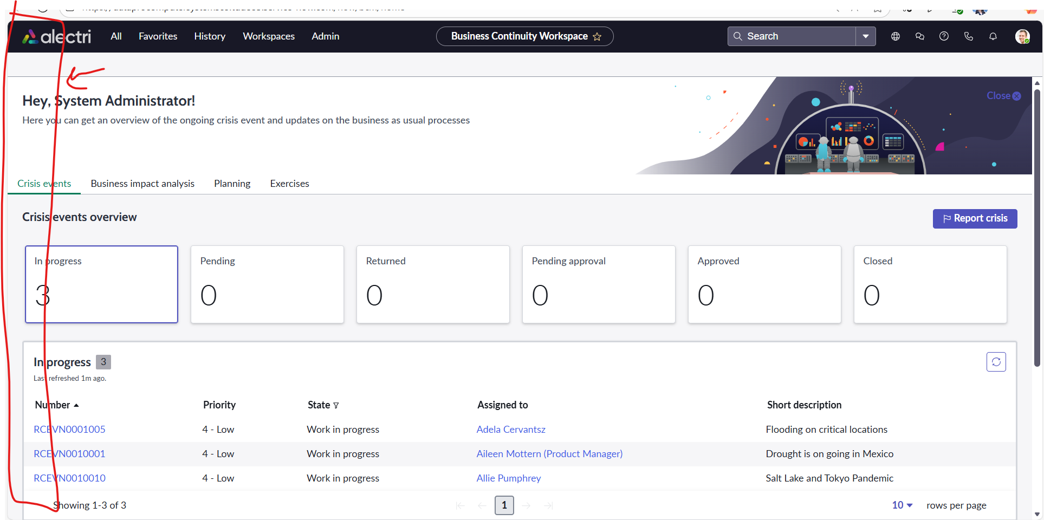Favorite the Business Continuity Workspace star
The image size is (1044, 520).
597,36
